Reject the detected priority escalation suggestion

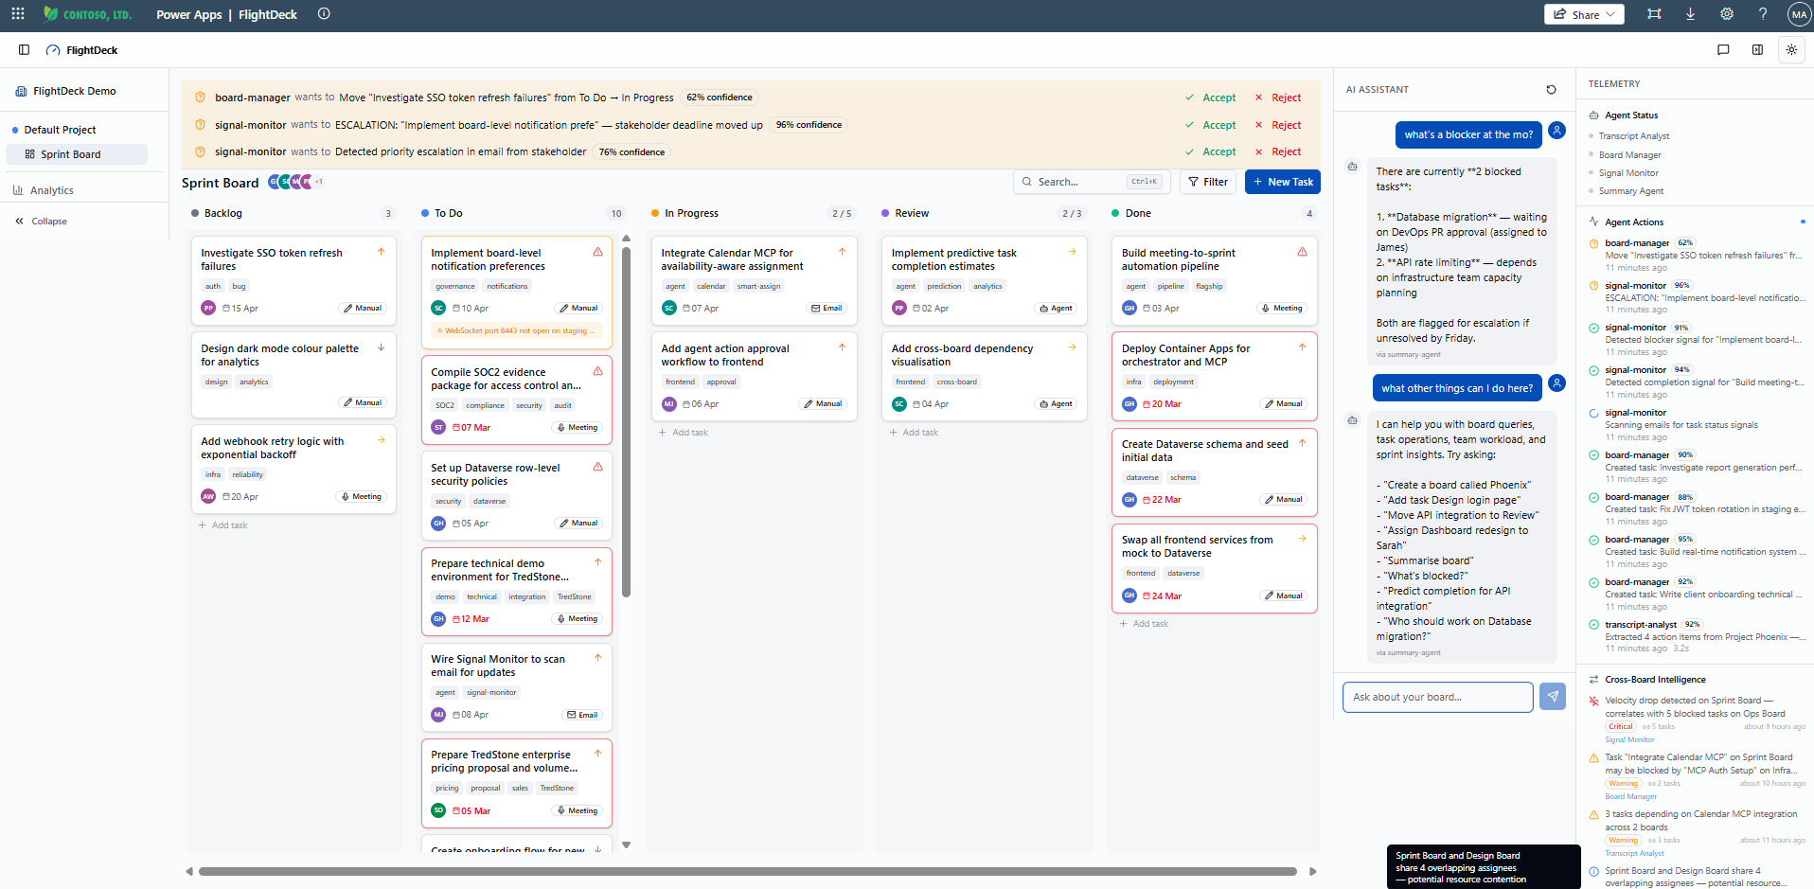coord(1278,151)
